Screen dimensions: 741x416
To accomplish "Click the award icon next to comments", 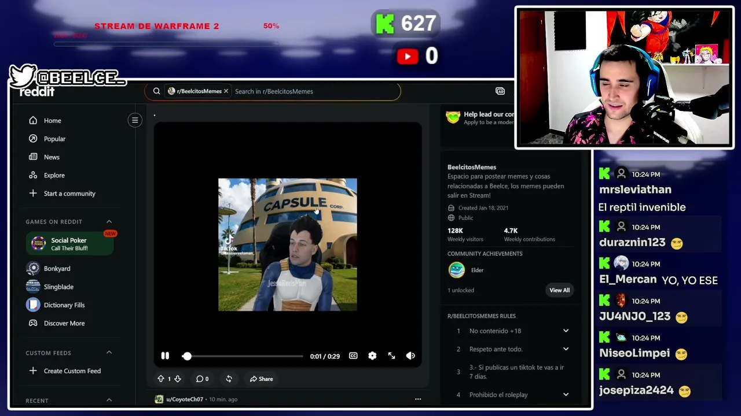I will 229,379.
